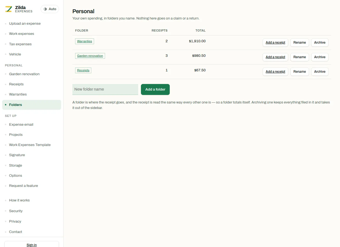This screenshot has height=247, width=340.
Task: Rename the Garden renovation folder
Action: pos(299,57)
